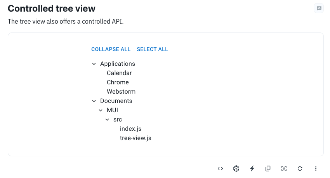The image size is (330, 178).
Task: Show the demo source code
Action: pyautogui.click(x=220, y=168)
